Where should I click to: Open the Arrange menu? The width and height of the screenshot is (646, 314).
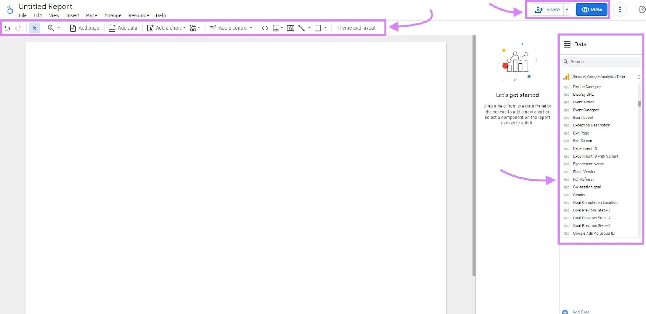click(x=113, y=15)
